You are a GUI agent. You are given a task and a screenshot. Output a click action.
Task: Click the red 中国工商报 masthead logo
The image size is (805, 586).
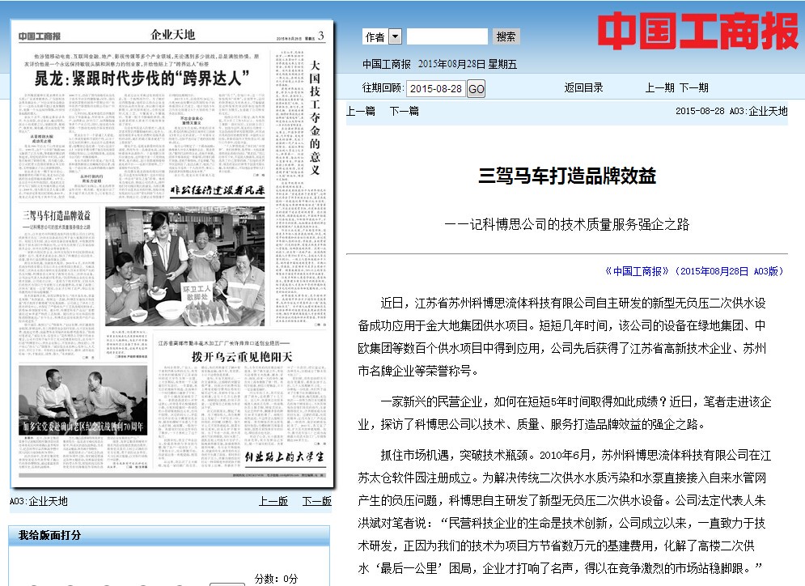(x=697, y=32)
